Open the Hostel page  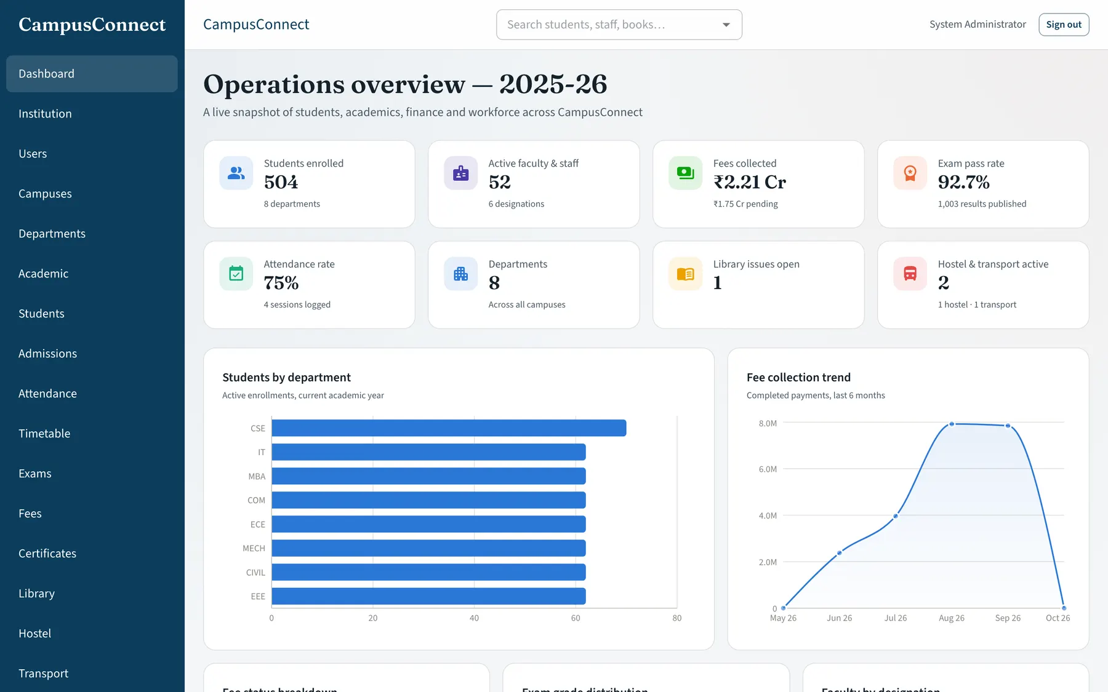92,634
